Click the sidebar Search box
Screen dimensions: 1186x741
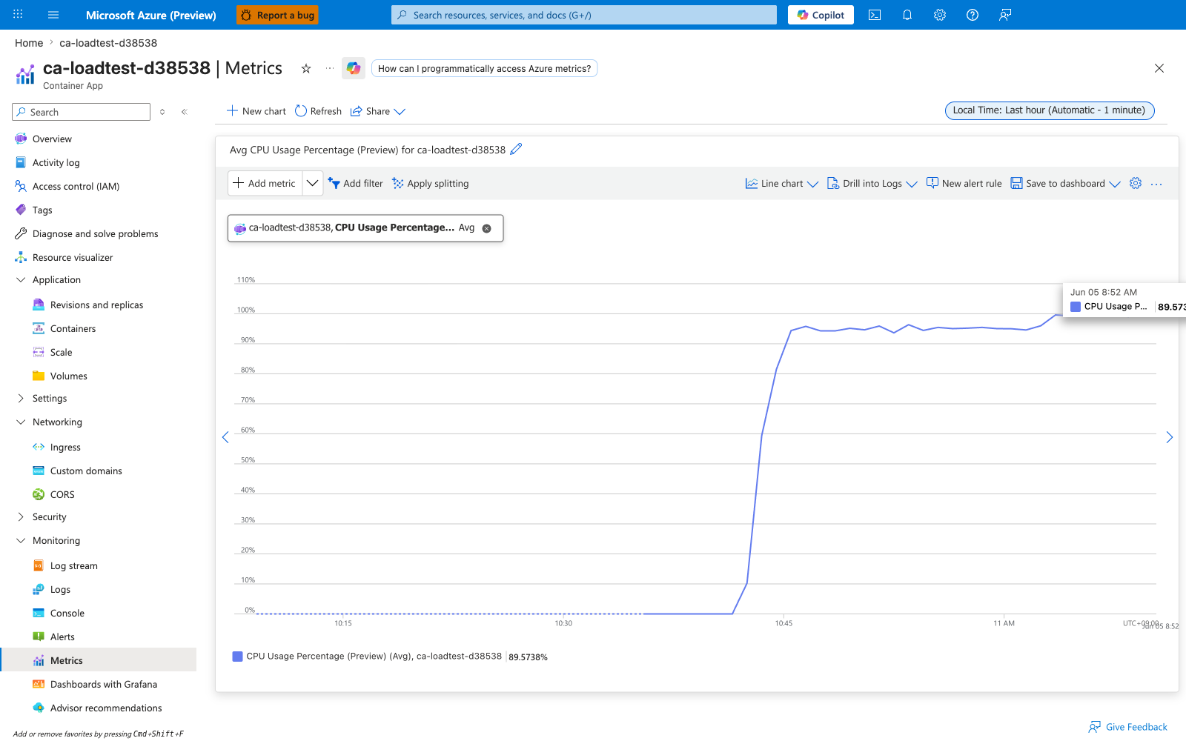pos(82,112)
